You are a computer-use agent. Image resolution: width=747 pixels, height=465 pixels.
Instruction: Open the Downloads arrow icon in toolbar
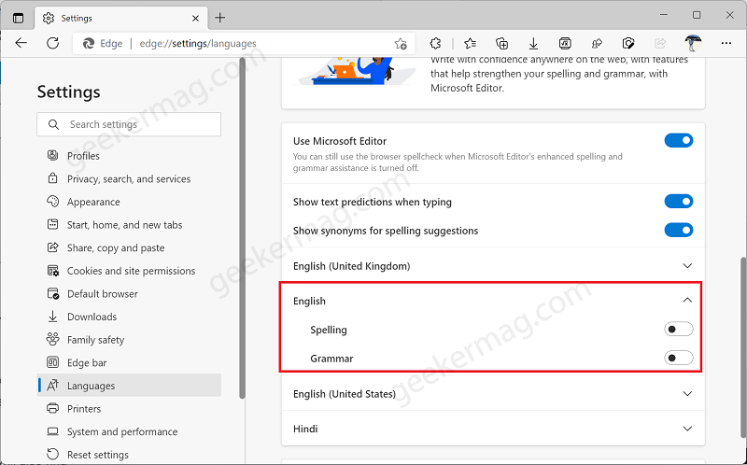tap(533, 43)
